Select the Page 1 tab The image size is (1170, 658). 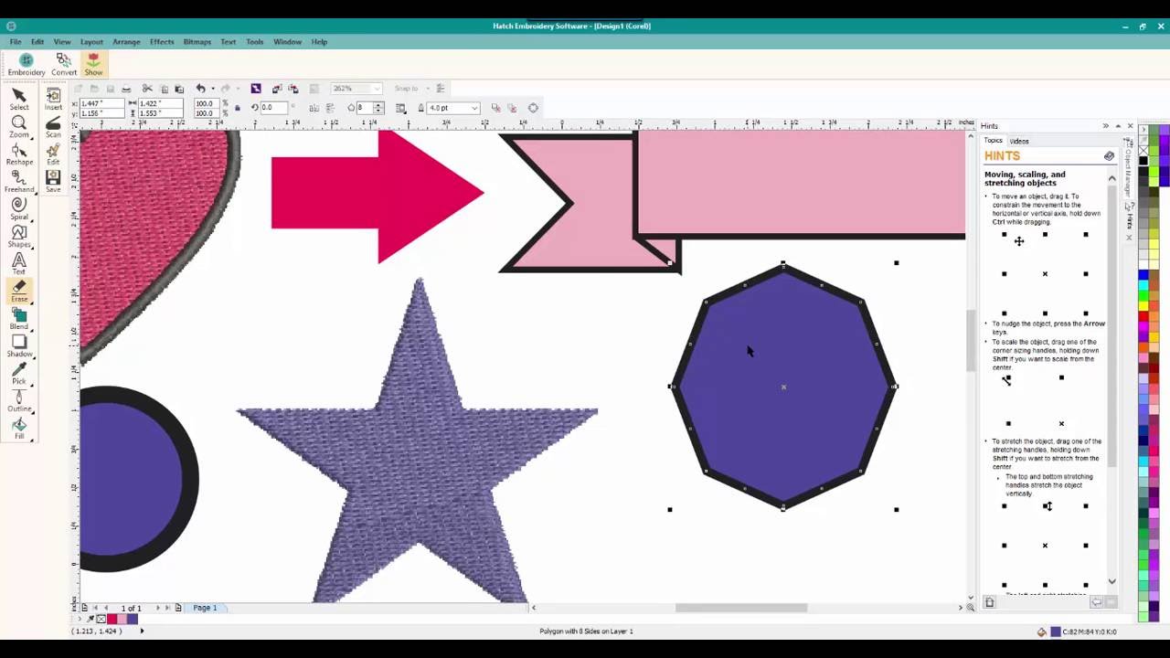pyautogui.click(x=205, y=608)
